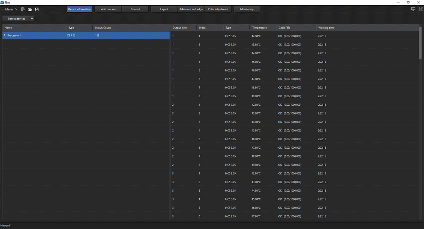Click the Status/Count column header
This screenshot has width=424, height=229.
tap(131, 27)
